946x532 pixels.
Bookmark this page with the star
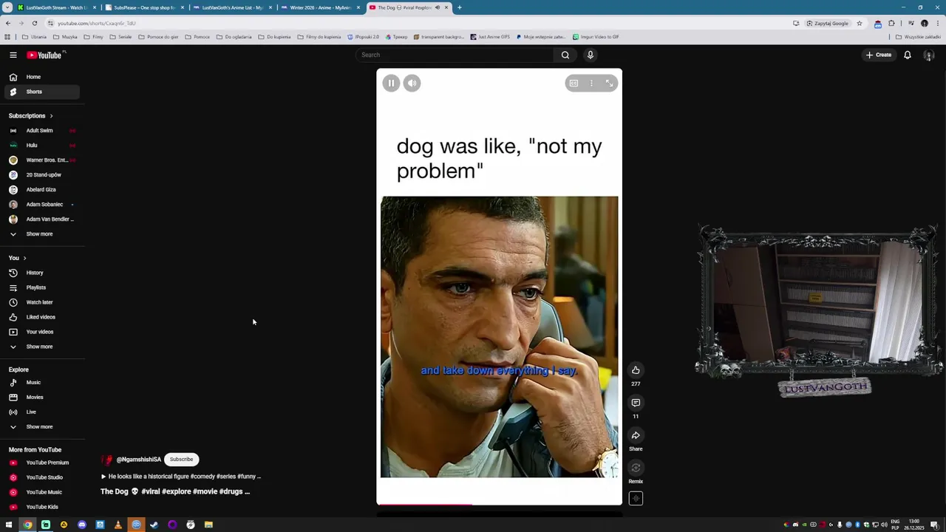(x=859, y=23)
